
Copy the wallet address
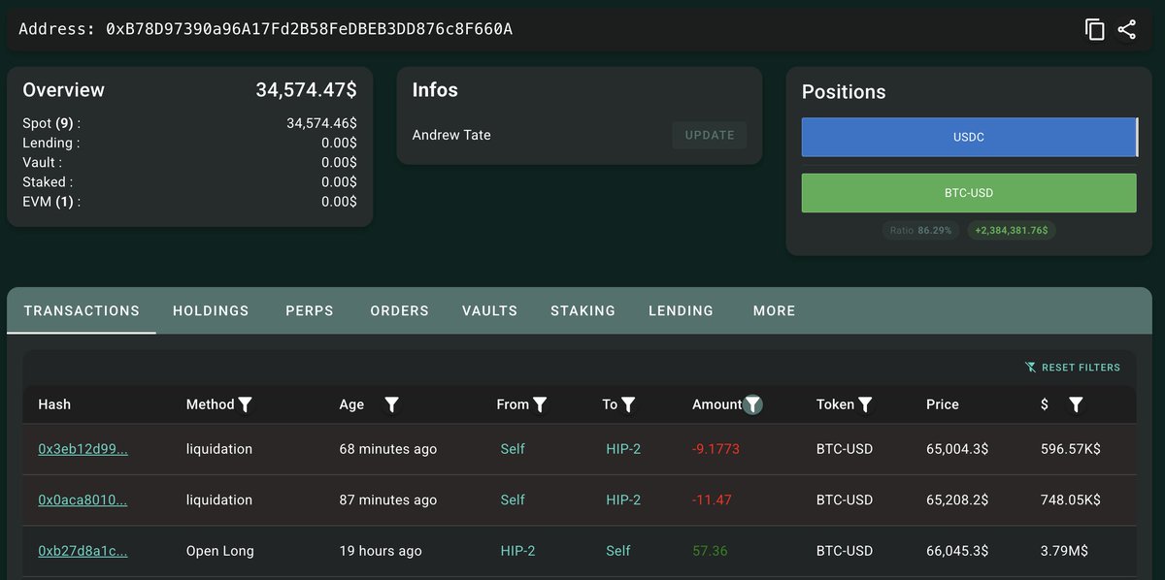click(1095, 29)
